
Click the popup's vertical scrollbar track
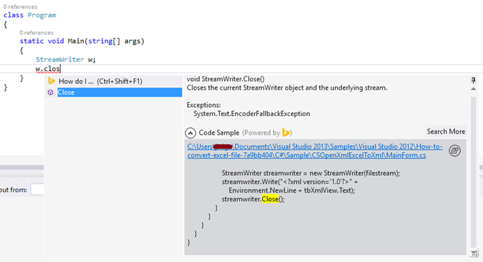[x=473, y=172]
